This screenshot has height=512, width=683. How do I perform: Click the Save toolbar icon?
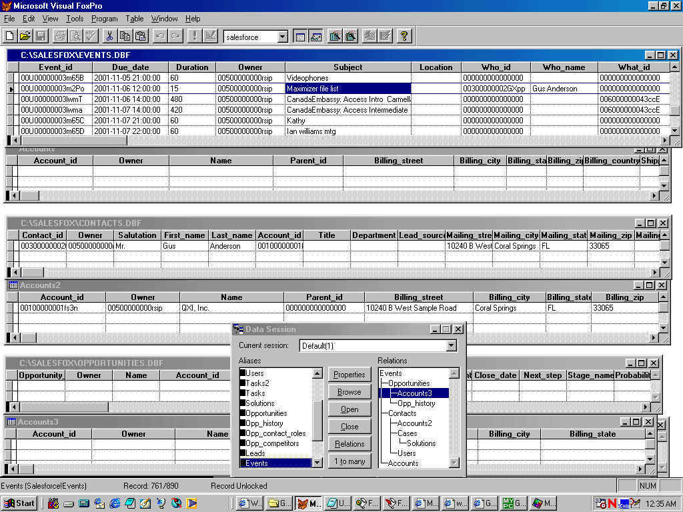click(x=41, y=36)
